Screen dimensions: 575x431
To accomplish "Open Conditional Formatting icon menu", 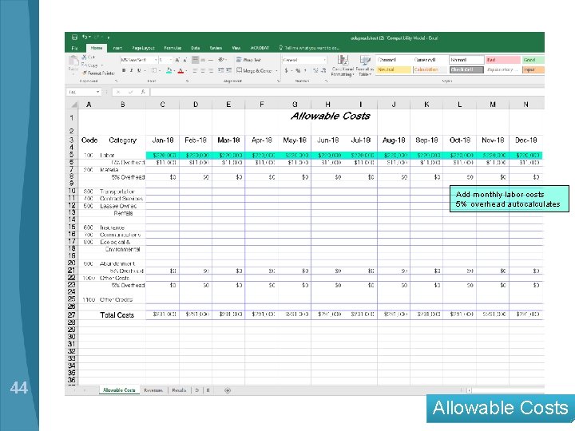I will 343,60.
